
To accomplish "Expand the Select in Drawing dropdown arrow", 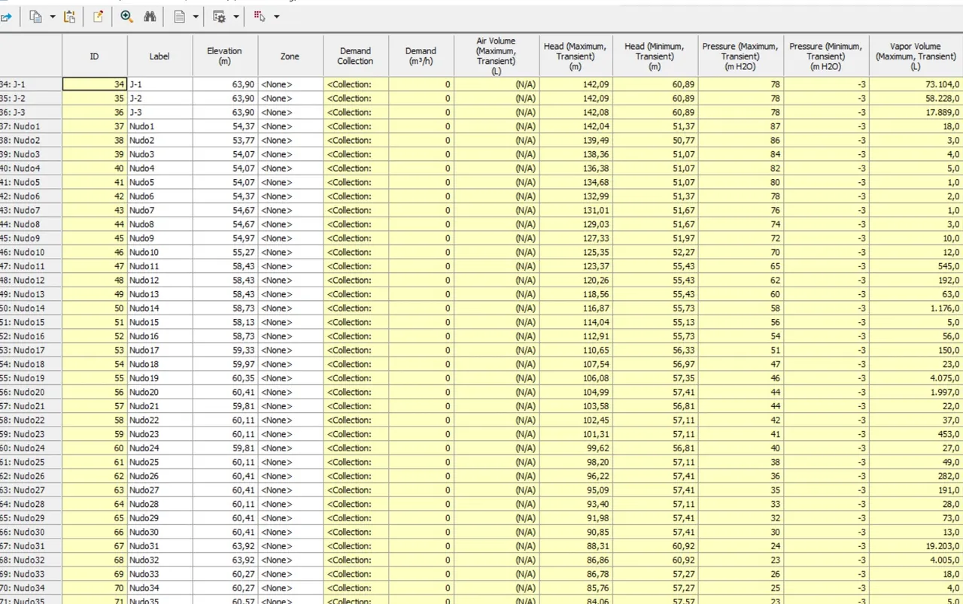I will point(276,17).
